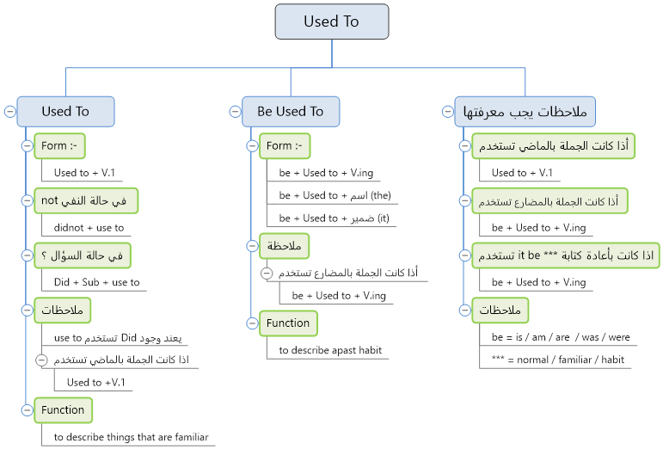Collapse Form :- node under Used To
This screenshot has height=449, width=663.
[27, 146]
